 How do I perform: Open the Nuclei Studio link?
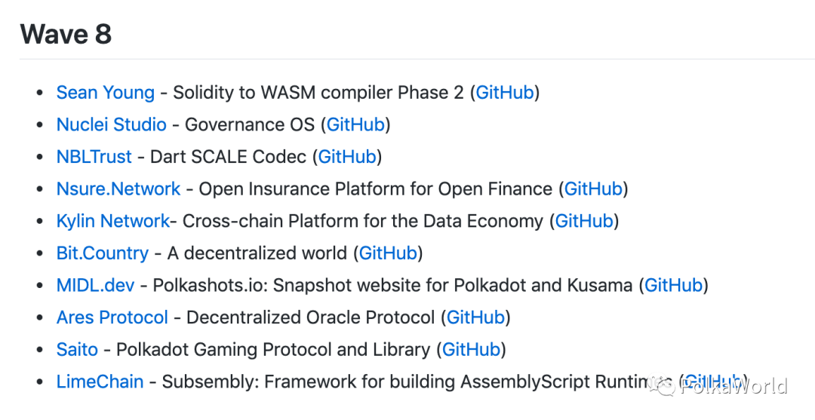pyautogui.click(x=111, y=124)
